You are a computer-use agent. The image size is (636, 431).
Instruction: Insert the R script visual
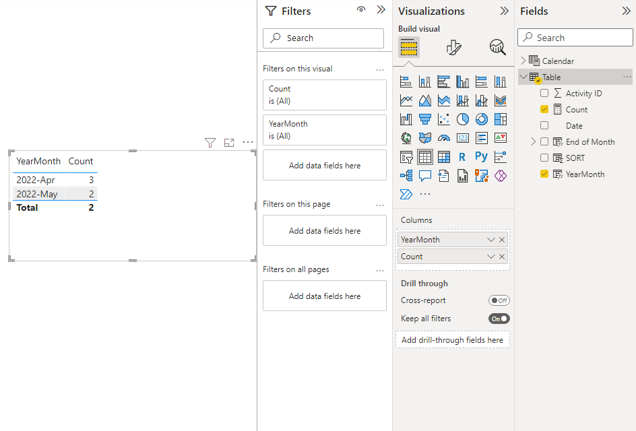(462, 157)
